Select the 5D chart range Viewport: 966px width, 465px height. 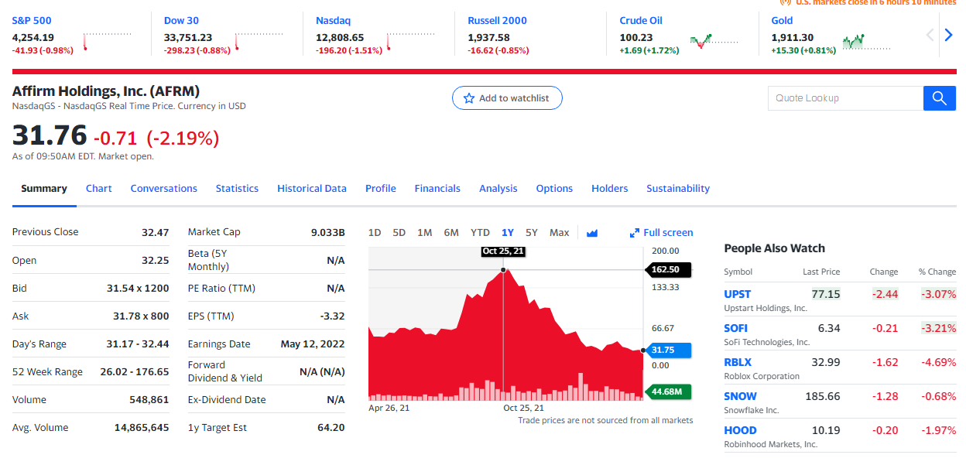click(399, 233)
